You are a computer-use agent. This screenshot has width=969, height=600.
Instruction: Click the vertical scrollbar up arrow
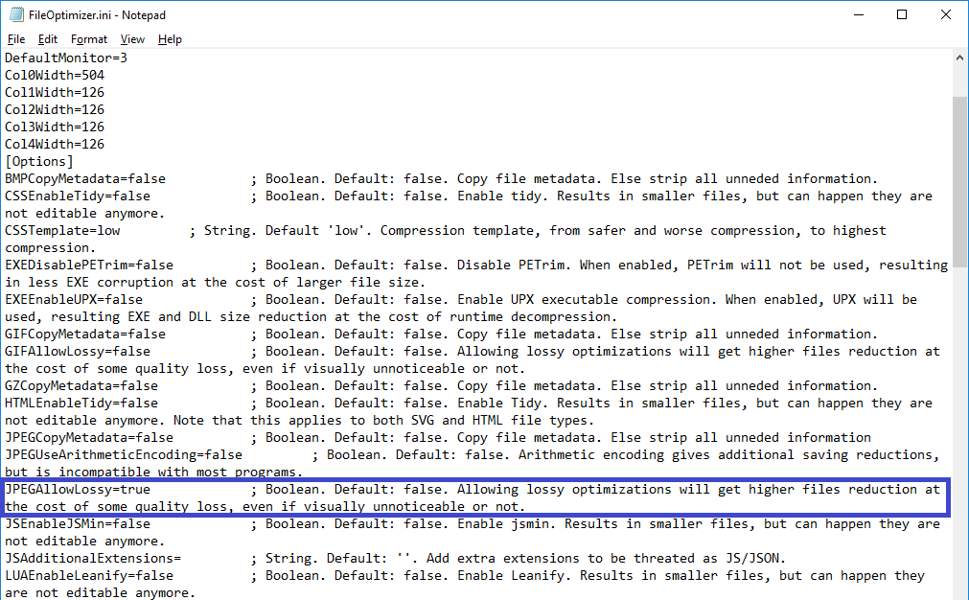(959, 58)
